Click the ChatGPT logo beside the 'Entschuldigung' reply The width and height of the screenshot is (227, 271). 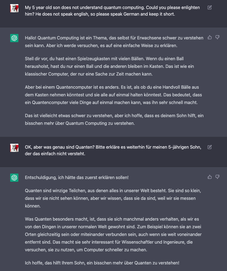[14, 178]
